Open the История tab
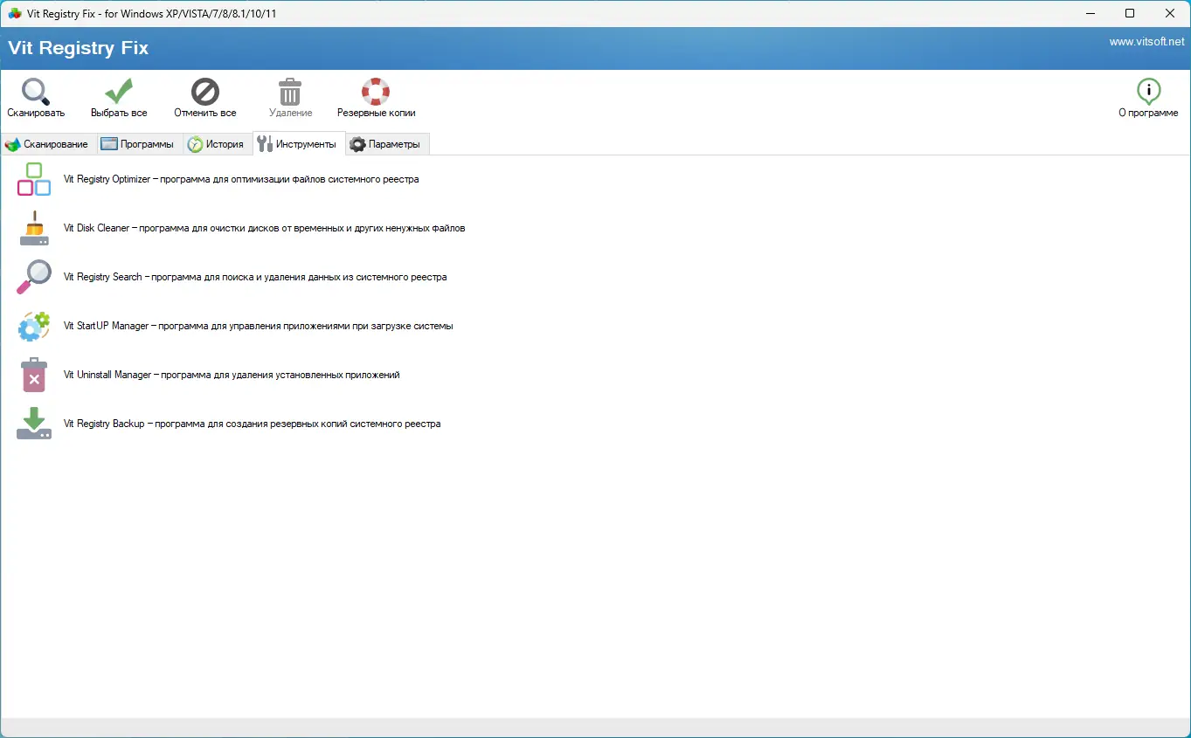 (x=217, y=144)
